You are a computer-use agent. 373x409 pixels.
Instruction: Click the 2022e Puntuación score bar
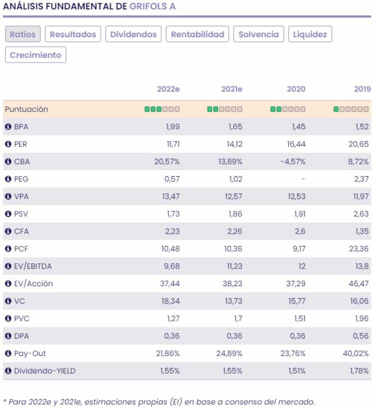click(x=162, y=110)
